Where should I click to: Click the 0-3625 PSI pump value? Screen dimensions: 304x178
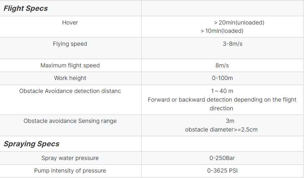(222, 171)
